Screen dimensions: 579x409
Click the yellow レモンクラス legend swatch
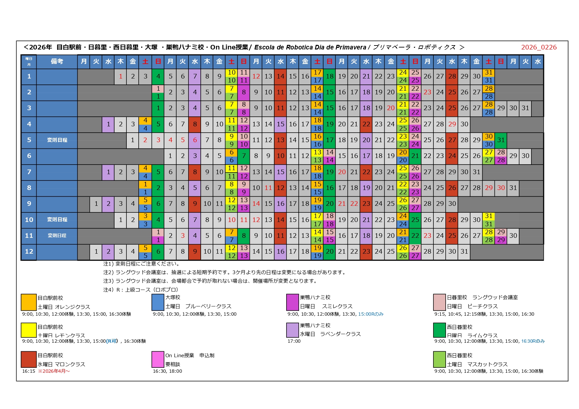coord(28,330)
